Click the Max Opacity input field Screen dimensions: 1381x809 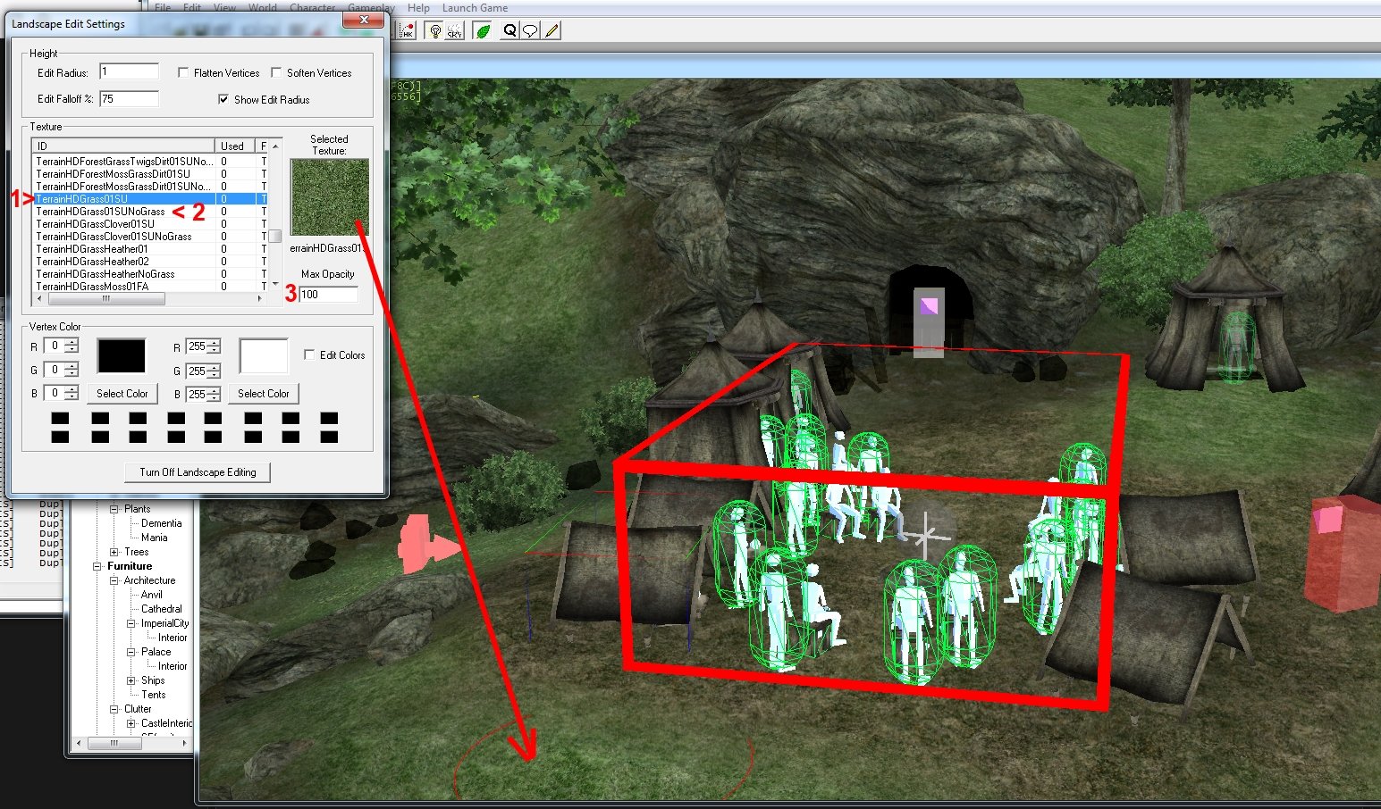click(x=329, y=294)
